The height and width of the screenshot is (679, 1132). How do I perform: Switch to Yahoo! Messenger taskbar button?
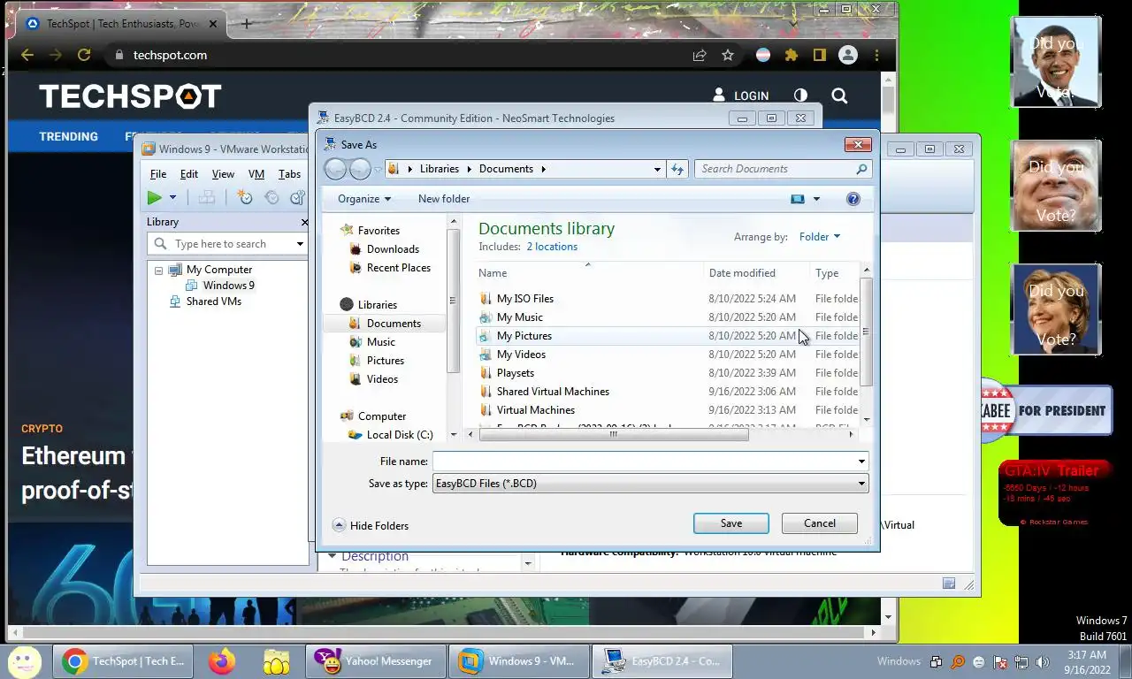click(x=376, y=660)
